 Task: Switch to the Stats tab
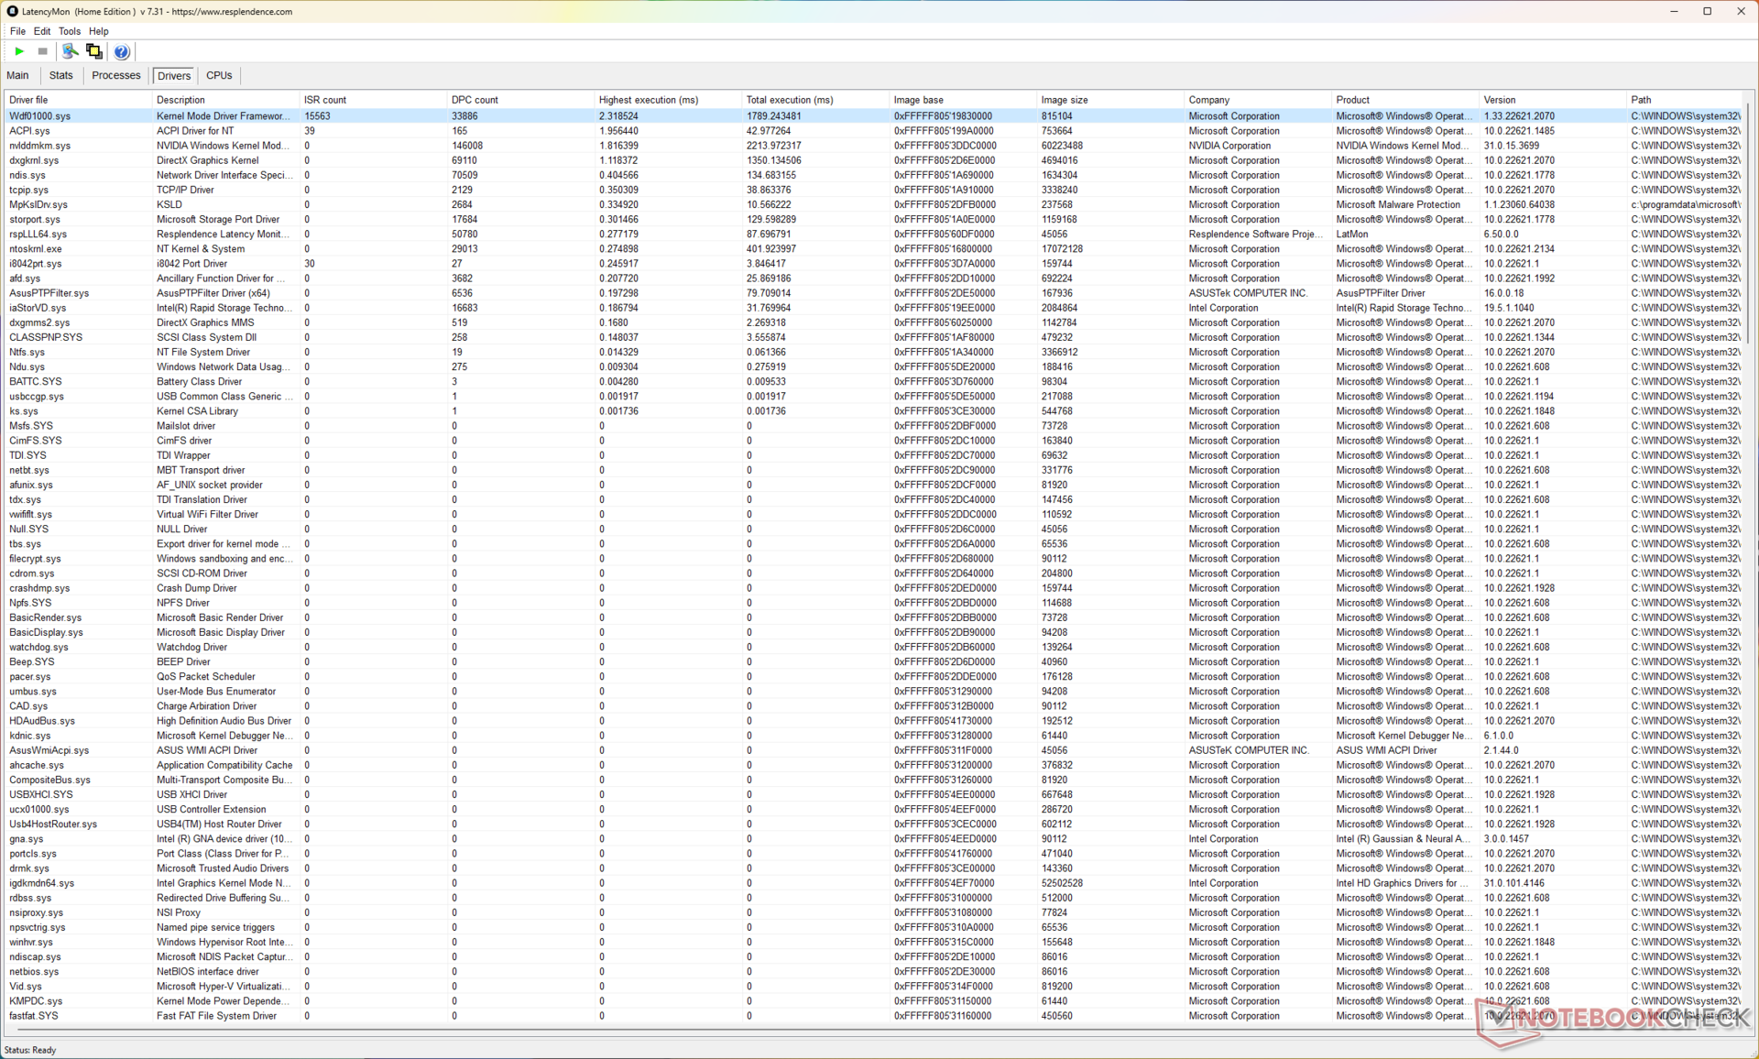coord(61,75)
